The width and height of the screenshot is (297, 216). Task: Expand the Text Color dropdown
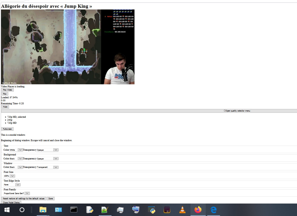(x=20, y=150)
